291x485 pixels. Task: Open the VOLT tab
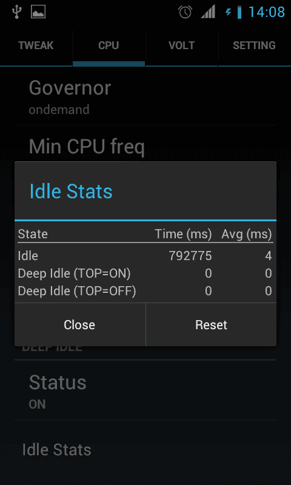[181, 45]
